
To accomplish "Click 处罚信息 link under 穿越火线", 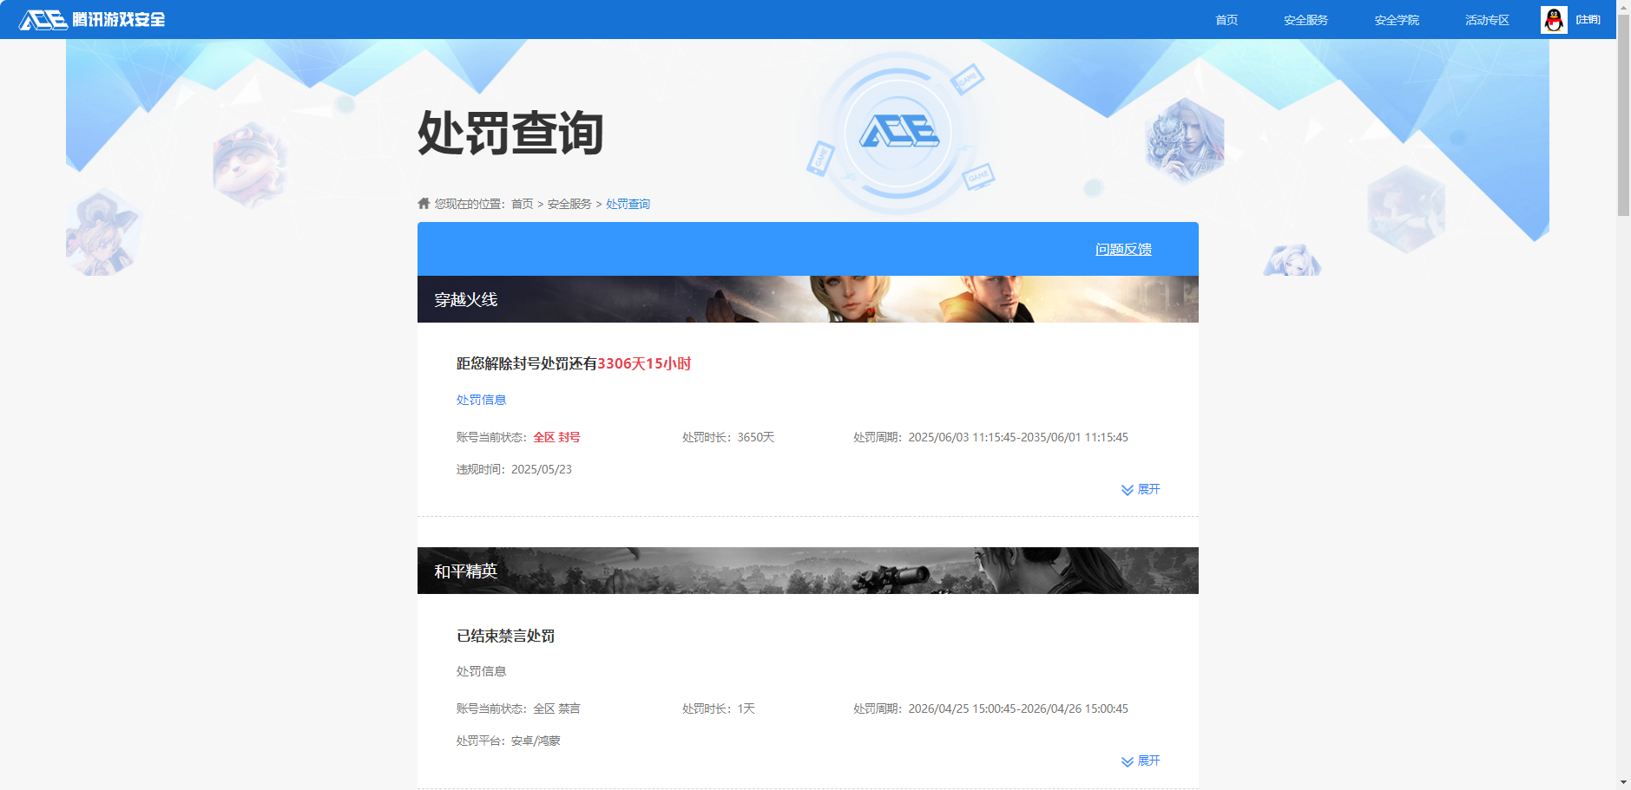I will (481, 400).
